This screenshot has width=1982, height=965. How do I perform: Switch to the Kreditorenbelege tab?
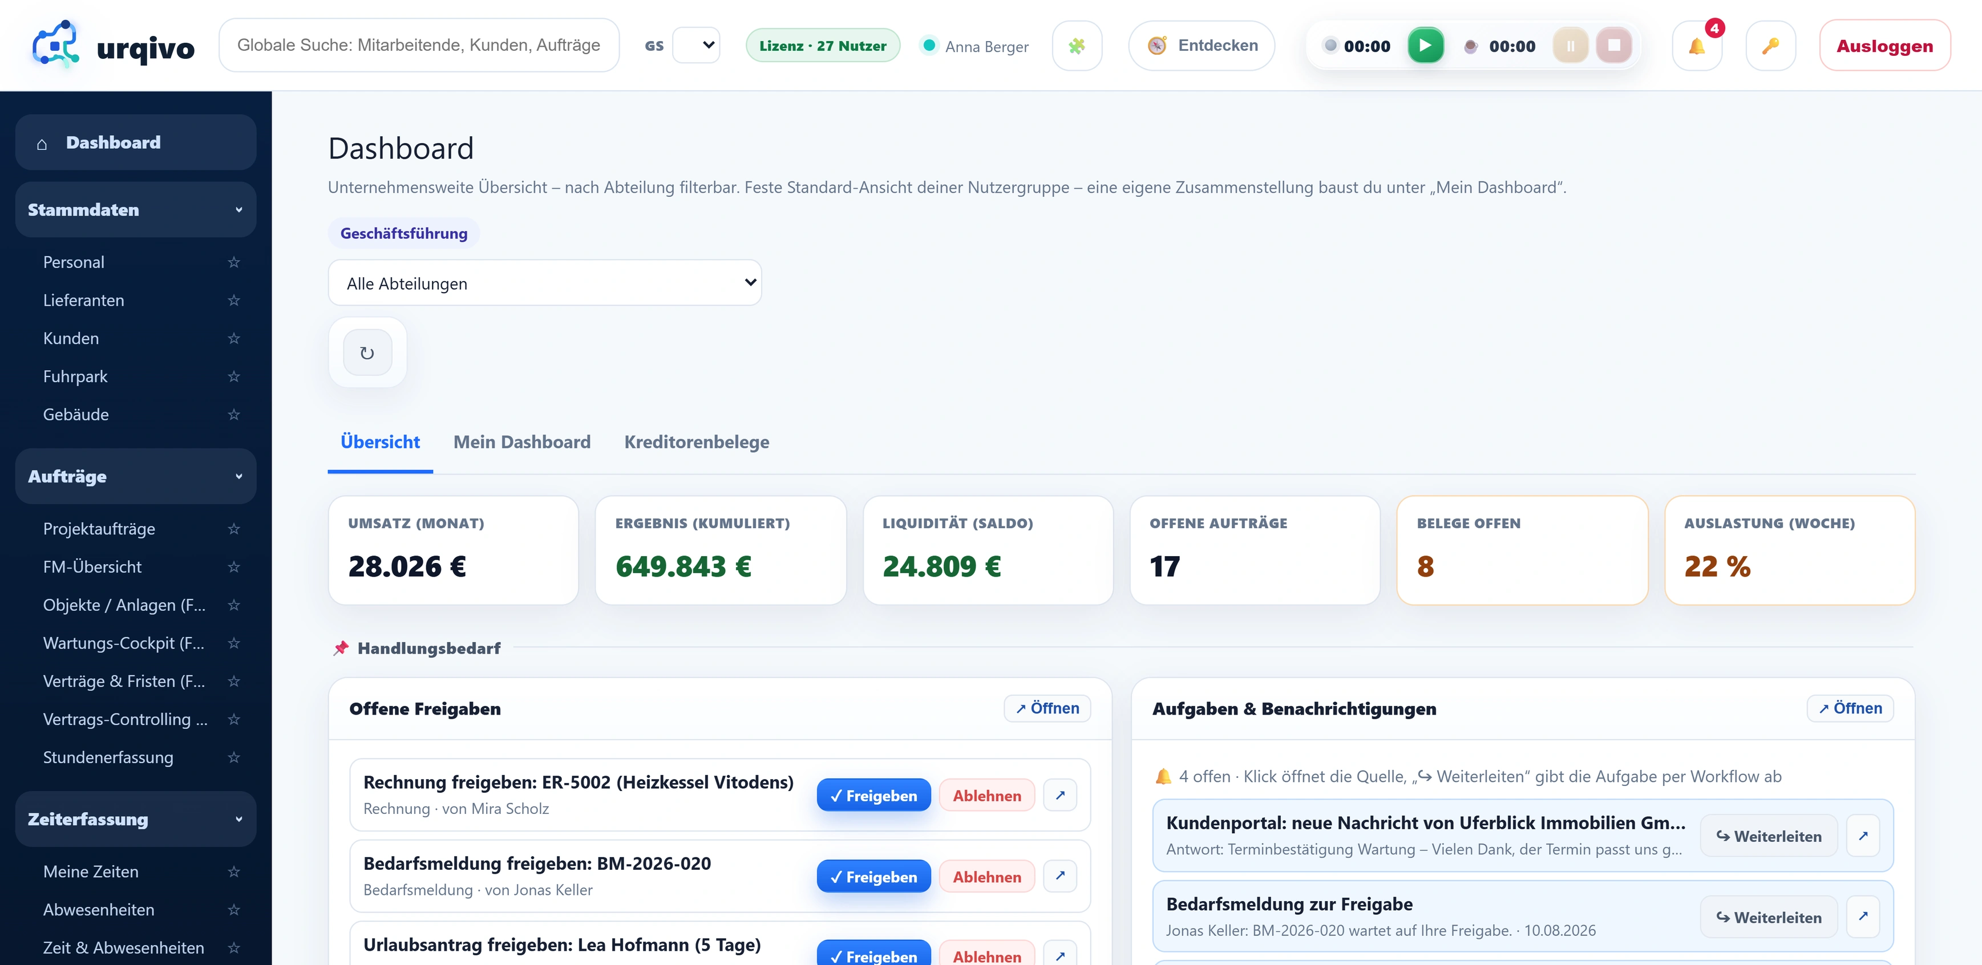click(696, 442)
